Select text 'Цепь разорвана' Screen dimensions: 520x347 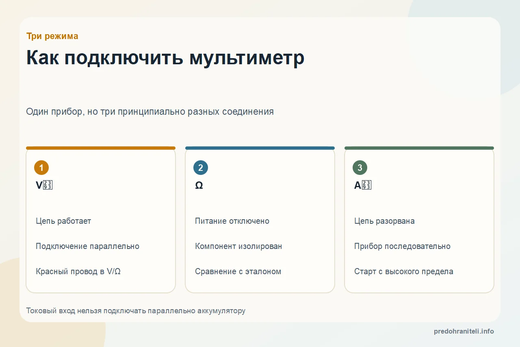coord(384,221)
